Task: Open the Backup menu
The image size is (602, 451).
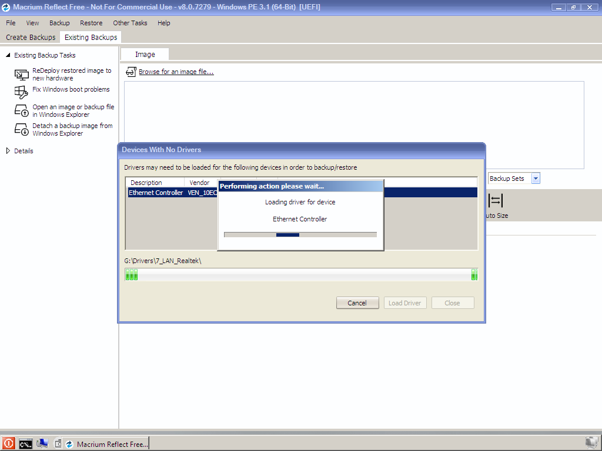Action: [59, 23]
